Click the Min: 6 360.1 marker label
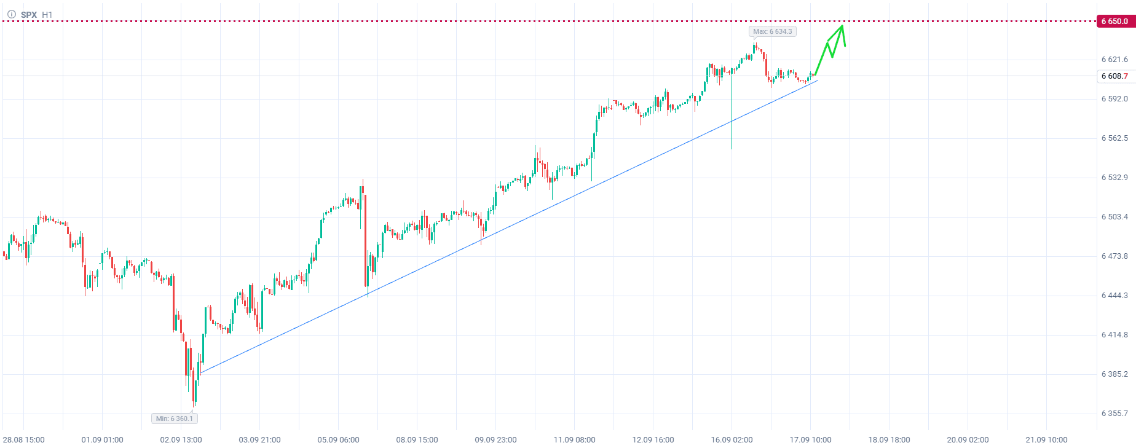The image size is (1136, 448). (174, 419)
